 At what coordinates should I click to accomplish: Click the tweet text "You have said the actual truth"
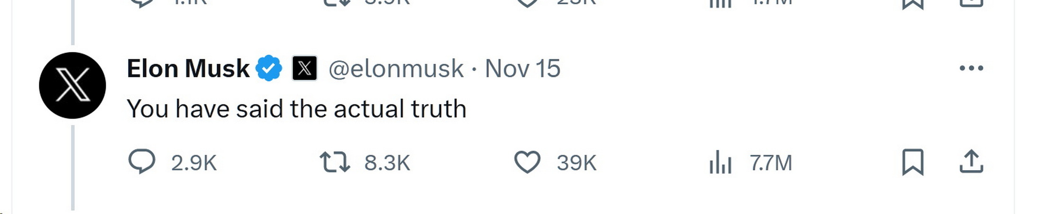[296, 109]
